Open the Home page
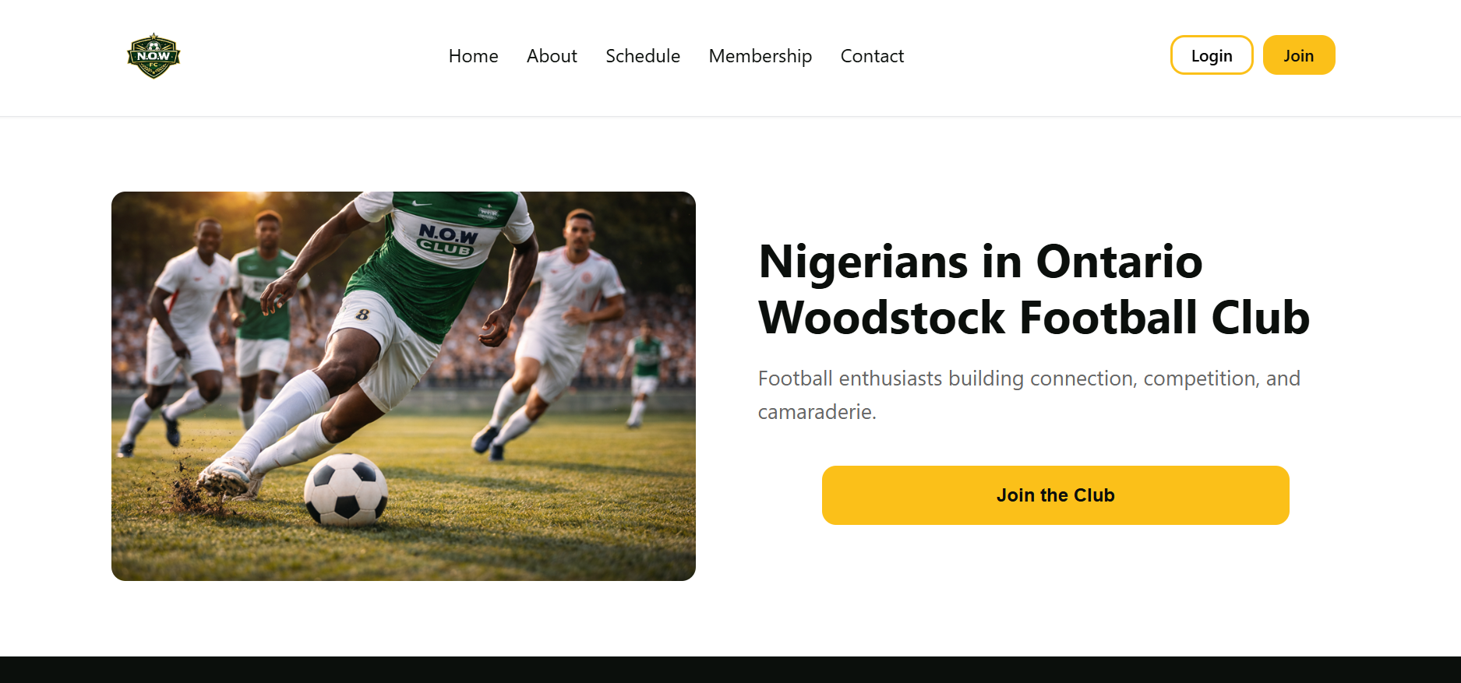The image size is (1461, 683). pos(473,55)
